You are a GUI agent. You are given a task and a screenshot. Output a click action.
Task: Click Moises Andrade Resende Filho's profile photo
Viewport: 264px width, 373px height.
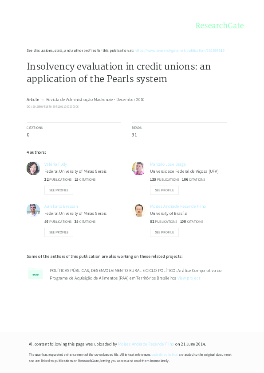[x=138, y=210]
